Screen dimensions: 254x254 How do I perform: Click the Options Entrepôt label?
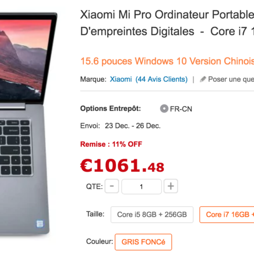pyautogui.click(x=111, y=109)
